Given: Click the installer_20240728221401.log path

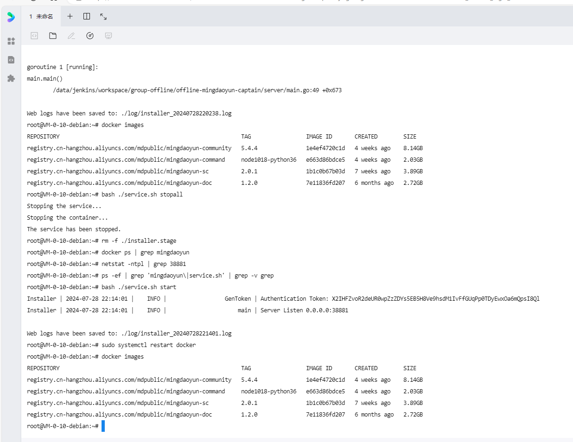Looking at the screenshot, I should pos(176,334).
